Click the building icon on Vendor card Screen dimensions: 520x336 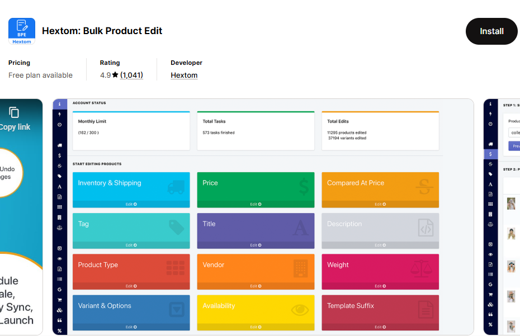[x=301, y=268]
